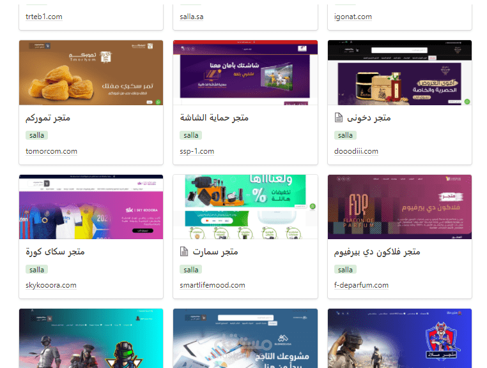Click the salla tag under متجر سمارت
Screen dimensions: 487x368
(190, 270)
